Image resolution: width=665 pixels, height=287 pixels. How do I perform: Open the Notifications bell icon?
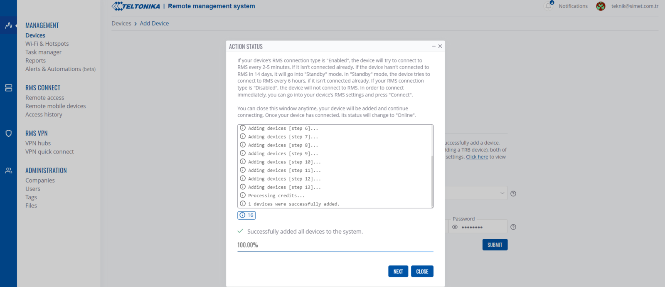click(x=549, y=6)
